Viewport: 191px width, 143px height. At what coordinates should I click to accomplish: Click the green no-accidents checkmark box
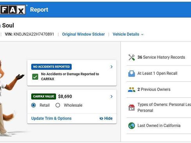tap(35, 77)
